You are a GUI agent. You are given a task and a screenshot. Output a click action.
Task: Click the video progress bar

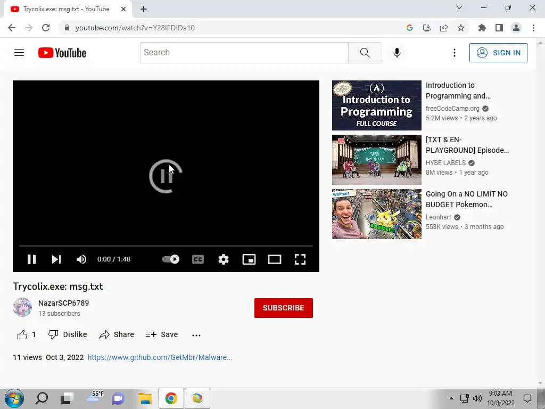click(166, 246)
